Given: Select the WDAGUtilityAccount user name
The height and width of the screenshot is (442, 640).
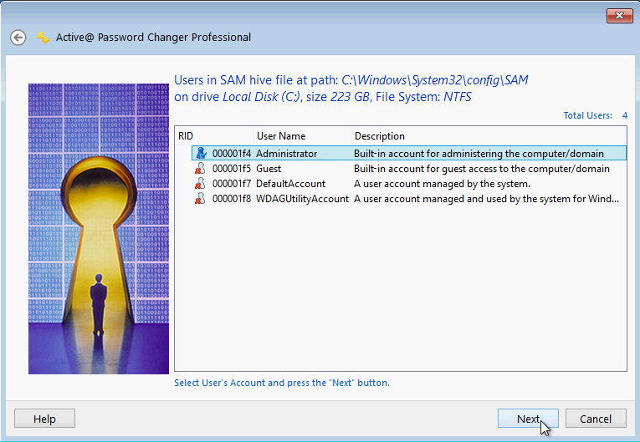Looking at the screenshot, I should (302, 199).
